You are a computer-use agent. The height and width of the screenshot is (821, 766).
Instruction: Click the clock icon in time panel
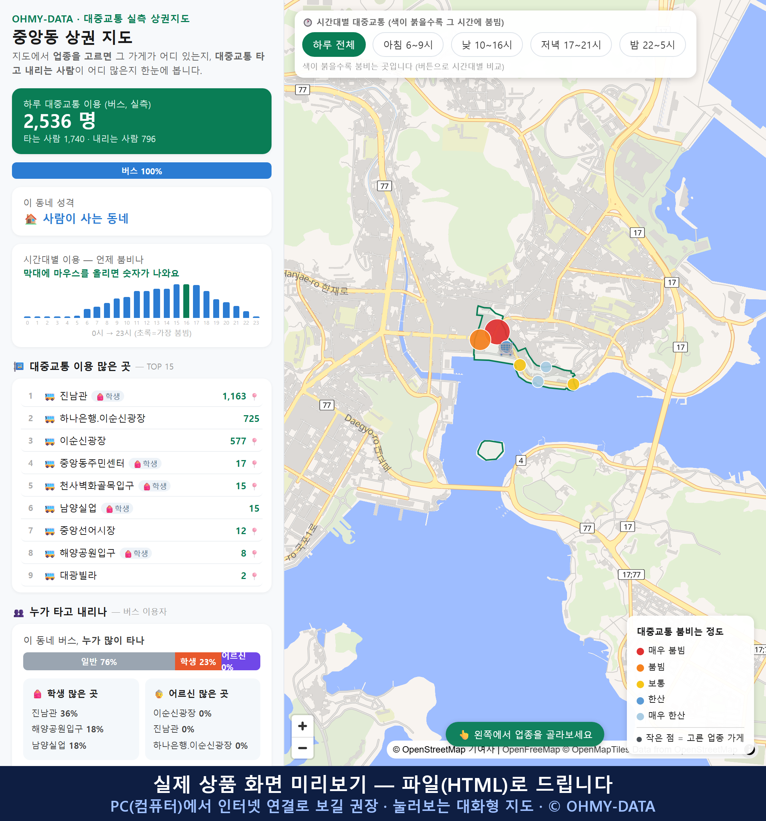(x=308, y=22)
